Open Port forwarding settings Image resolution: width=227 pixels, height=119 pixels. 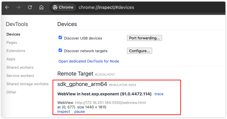(145, 38)
